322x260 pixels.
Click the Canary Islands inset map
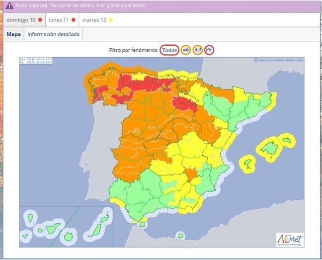(x=65, y=227)
